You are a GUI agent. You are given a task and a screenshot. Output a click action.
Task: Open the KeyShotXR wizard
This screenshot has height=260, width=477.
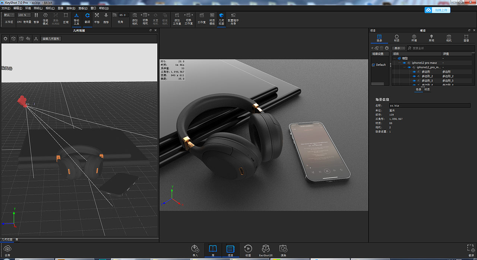(x=266, y=250)
